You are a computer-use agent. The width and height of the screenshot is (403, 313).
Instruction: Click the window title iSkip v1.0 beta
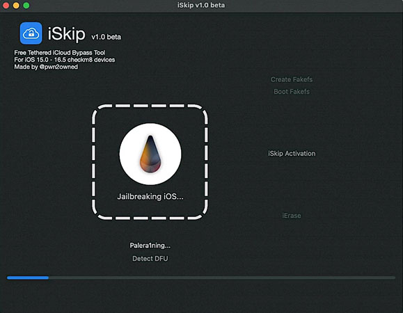click(201, 5)
